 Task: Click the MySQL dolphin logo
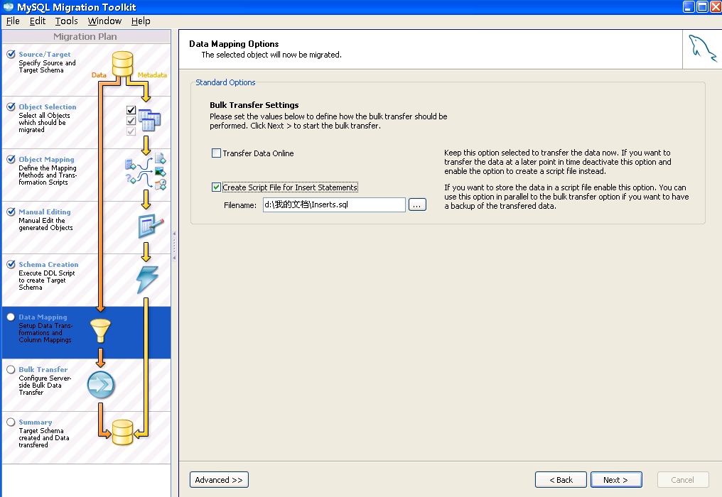[x=702, y=48]
